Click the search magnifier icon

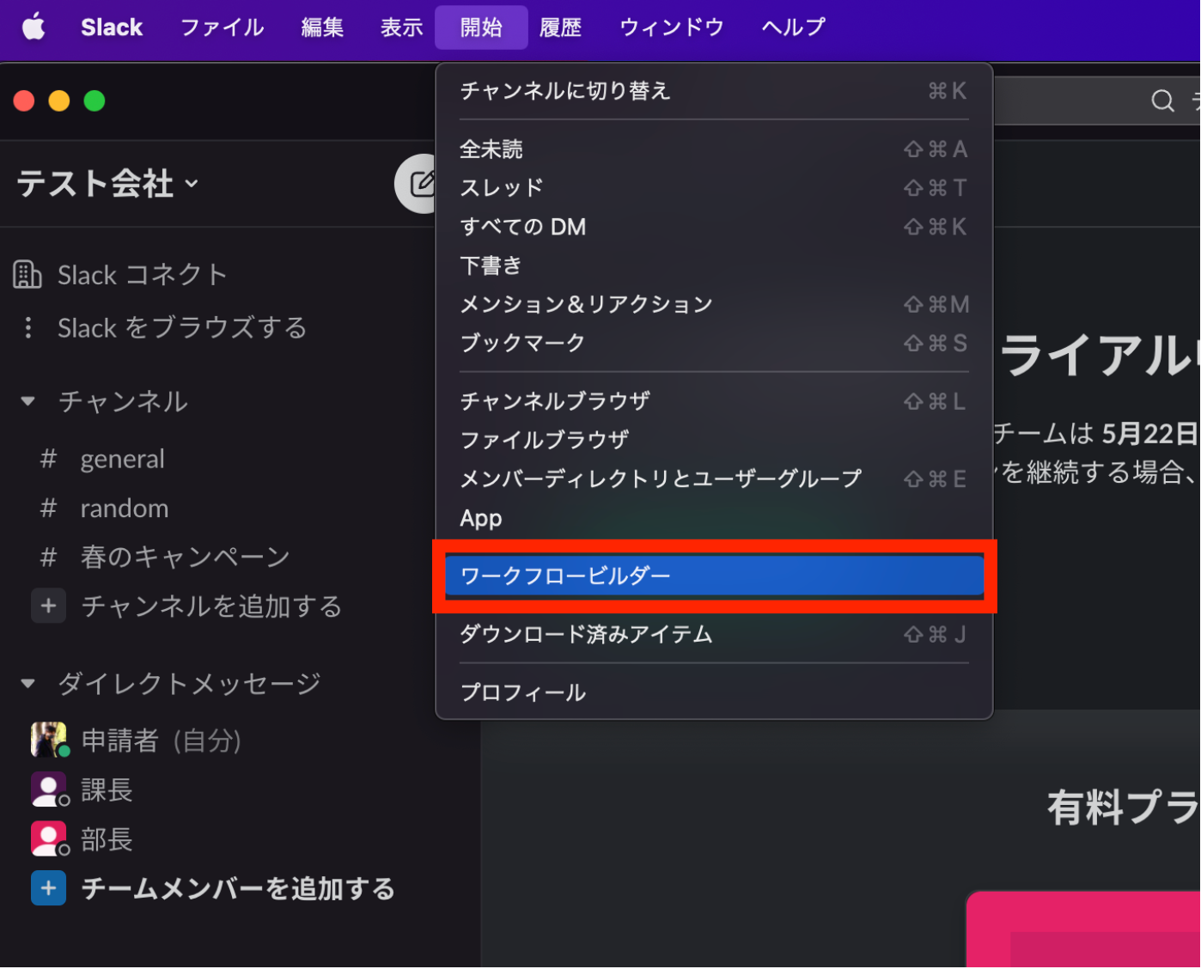coord(1162,101)
